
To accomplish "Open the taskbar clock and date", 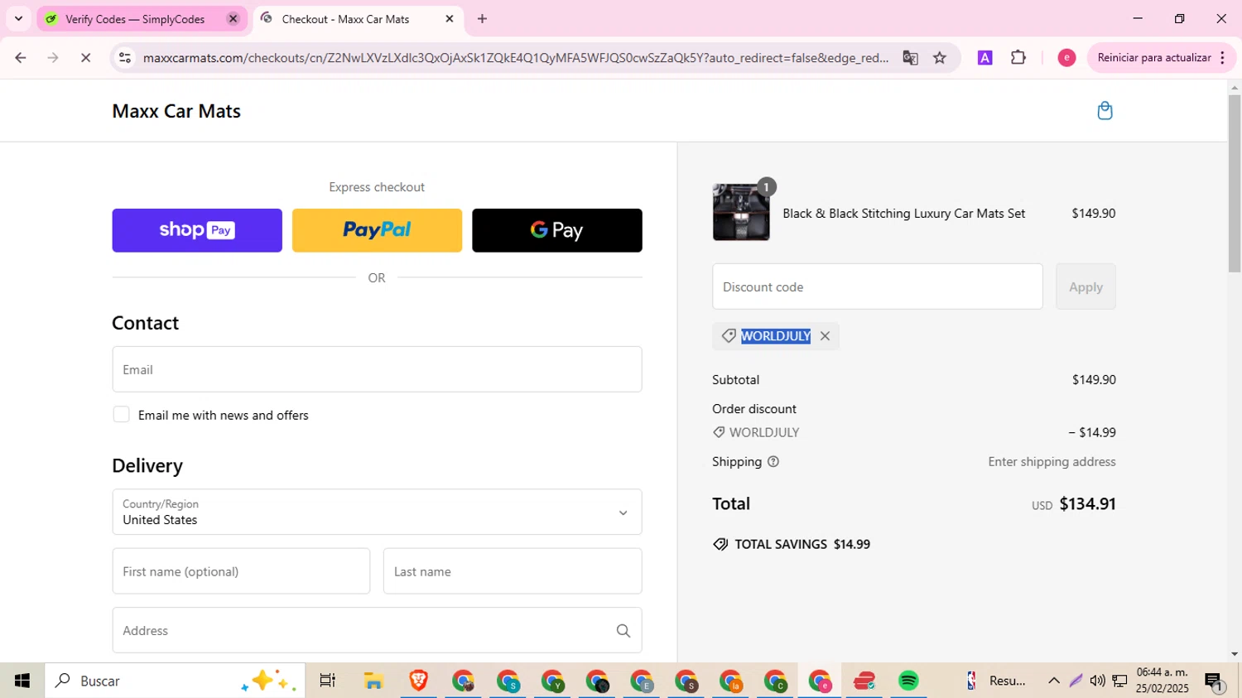I will pyautogui.click(x=1163, y=681).
